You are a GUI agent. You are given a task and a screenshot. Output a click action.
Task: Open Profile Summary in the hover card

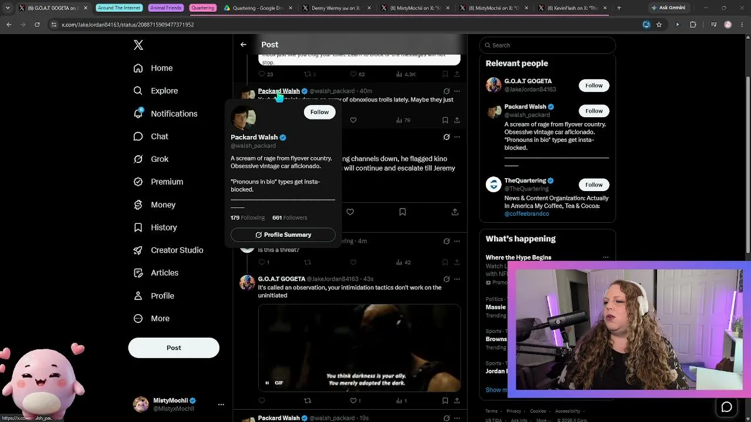pyautogui.click(x=283, y=235)
